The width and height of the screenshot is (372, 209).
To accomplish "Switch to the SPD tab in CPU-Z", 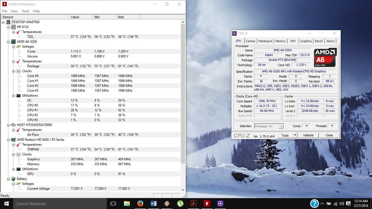I will point(293,41).
